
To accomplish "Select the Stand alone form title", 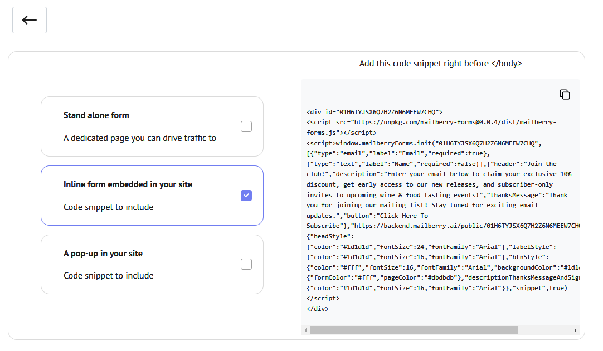I will click(96, 115).
